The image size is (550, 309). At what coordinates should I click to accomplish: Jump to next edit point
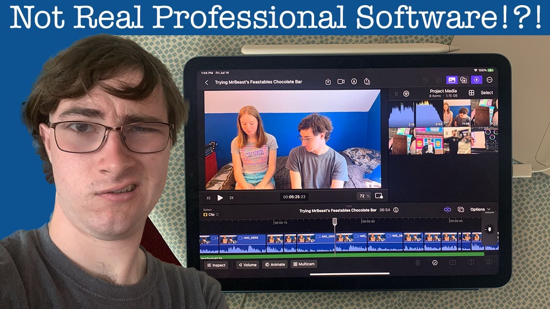click(x=232, y=198)
